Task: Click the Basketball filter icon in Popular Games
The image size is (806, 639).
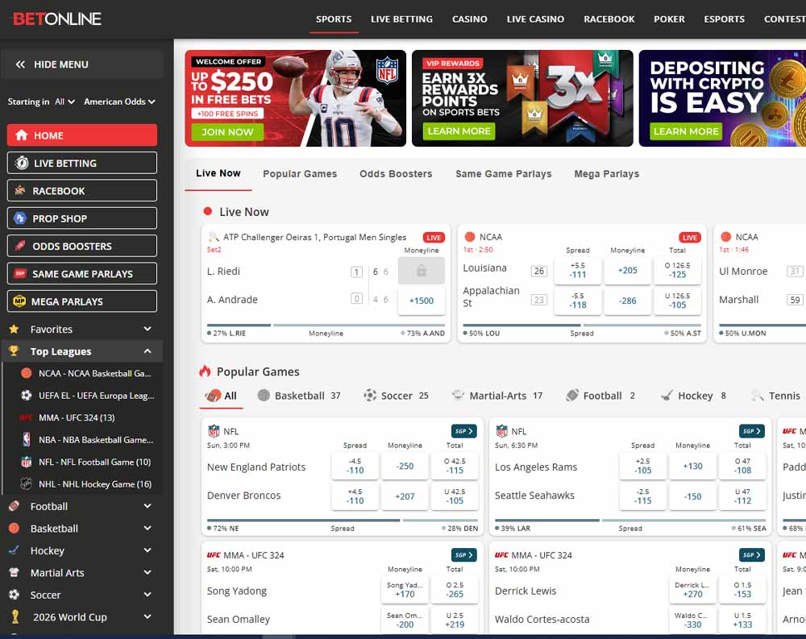Action: pyautogui.click(x=264, y=395)
